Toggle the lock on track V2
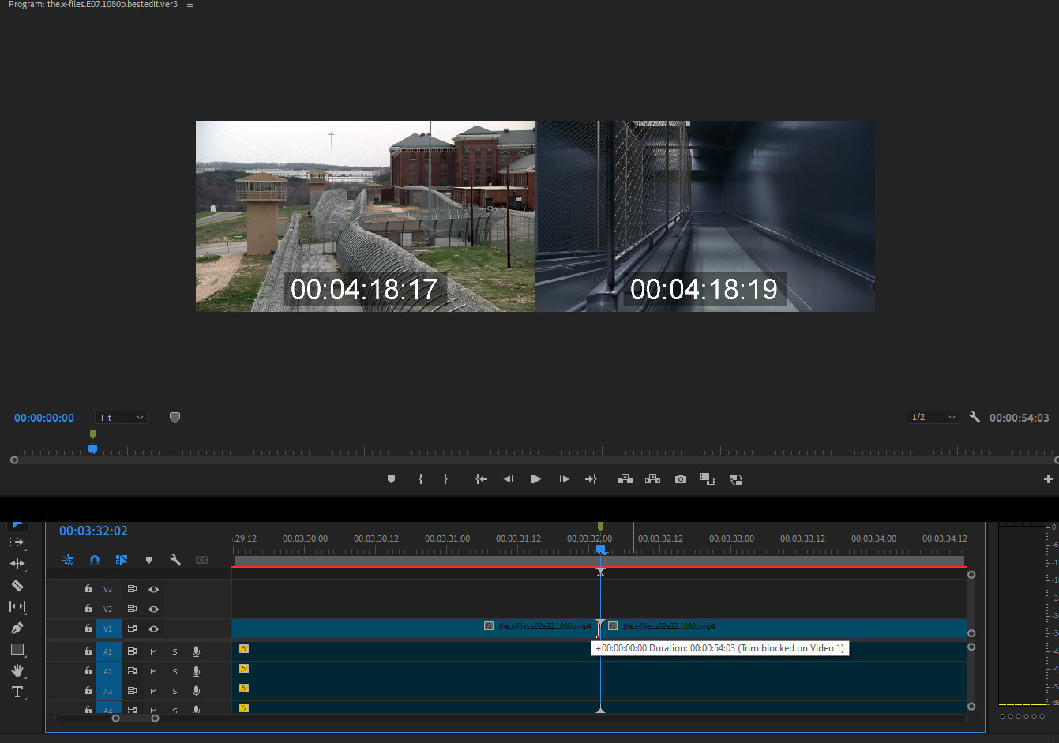 coord(88,608)
